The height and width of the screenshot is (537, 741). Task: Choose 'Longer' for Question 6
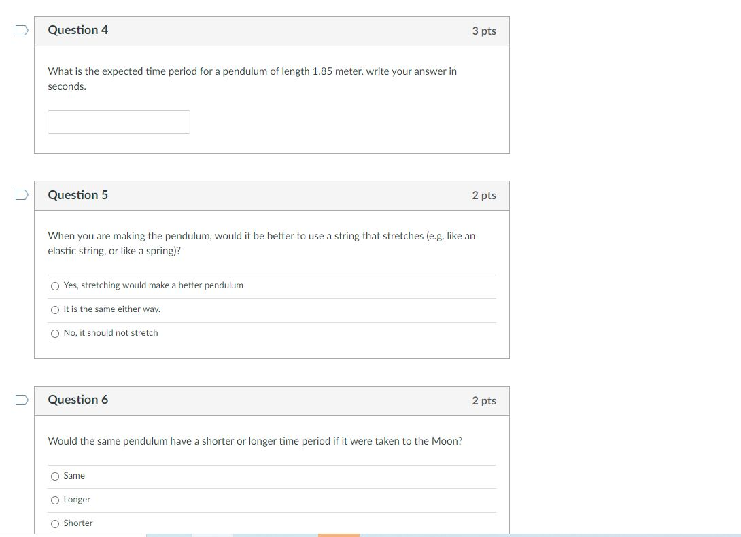click(55, 500)
